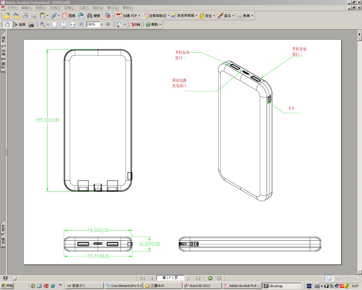Image resolution: width=362 pixels, height=290 pixels.
Task: Switch to AutoCAD 2012 in taskbar
Action: [202, 286]
